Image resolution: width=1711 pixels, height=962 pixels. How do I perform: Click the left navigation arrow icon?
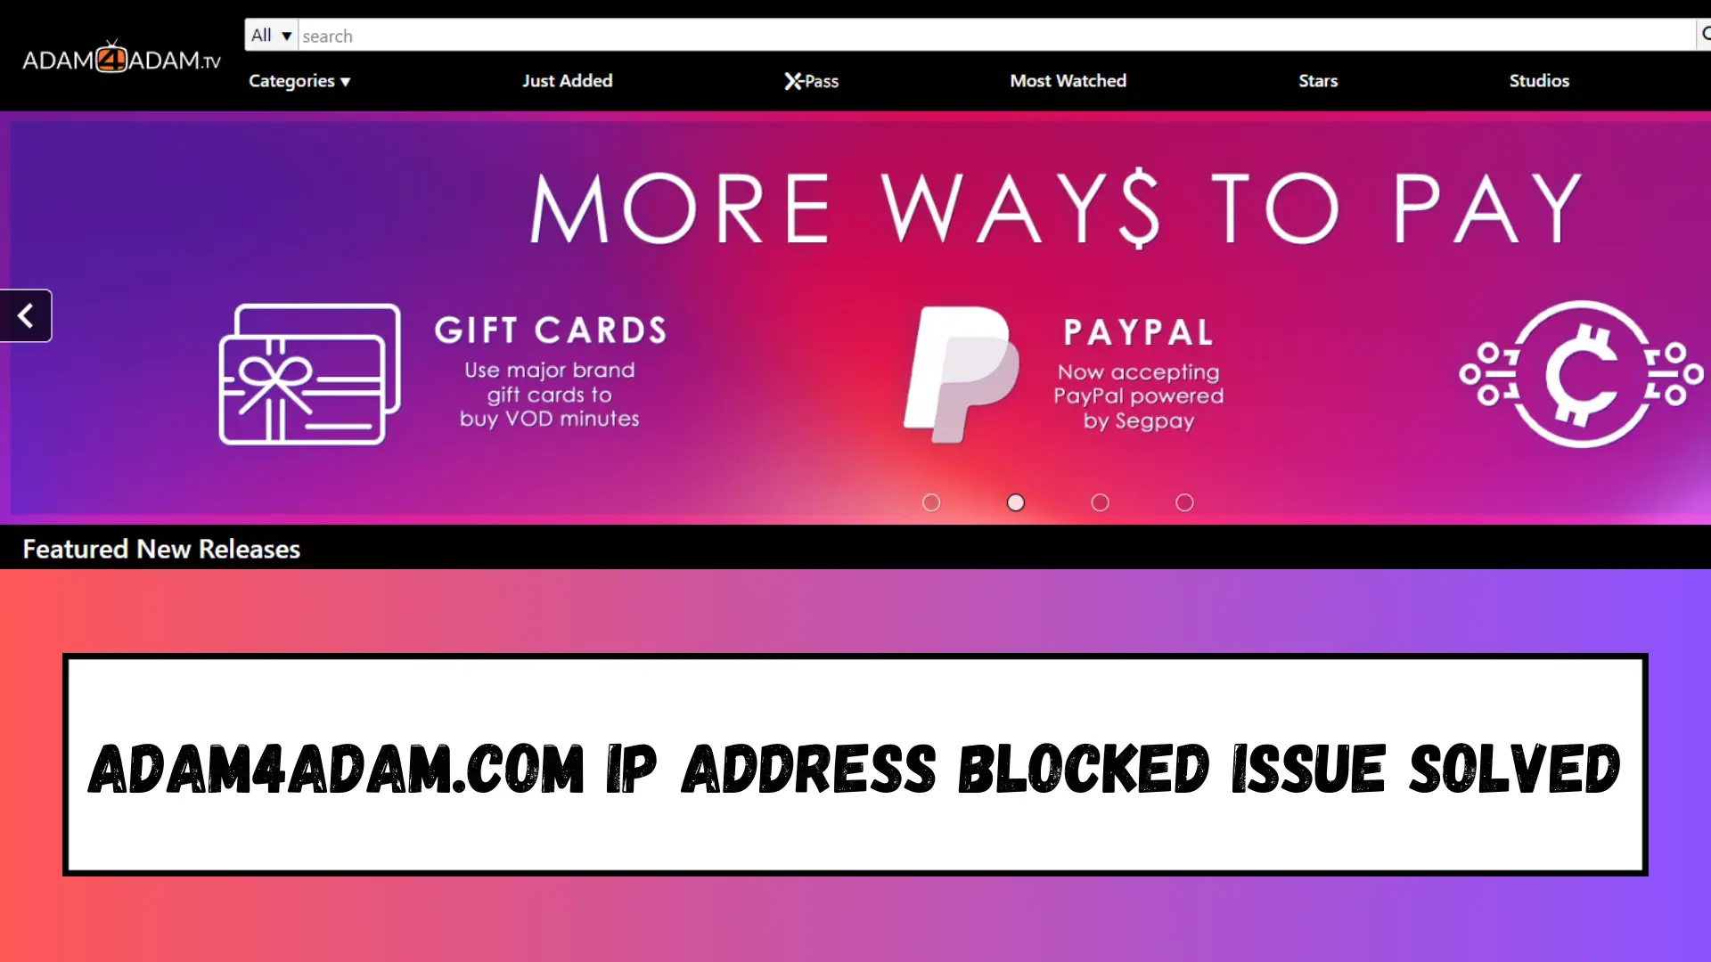pyautogui.click(x=26, y=314)
